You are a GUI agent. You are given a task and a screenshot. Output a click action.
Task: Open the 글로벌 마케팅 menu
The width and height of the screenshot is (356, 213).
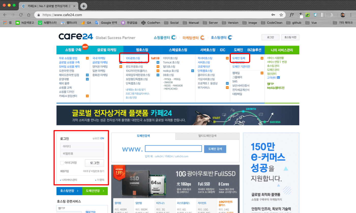[107, 50]
